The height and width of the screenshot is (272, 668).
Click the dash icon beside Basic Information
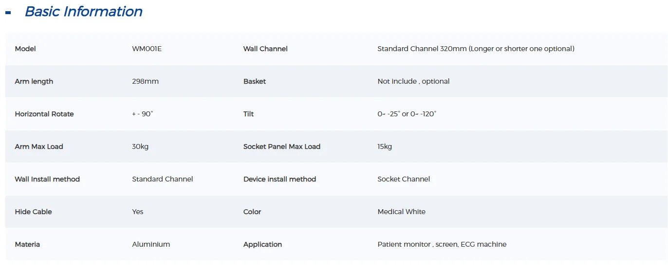(x=8, y=13)
